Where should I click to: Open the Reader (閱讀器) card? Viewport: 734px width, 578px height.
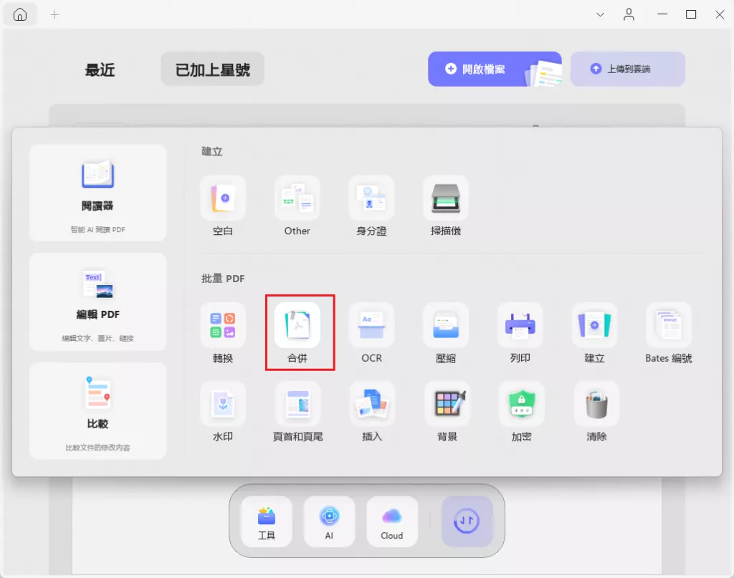(x=97, y=193)
